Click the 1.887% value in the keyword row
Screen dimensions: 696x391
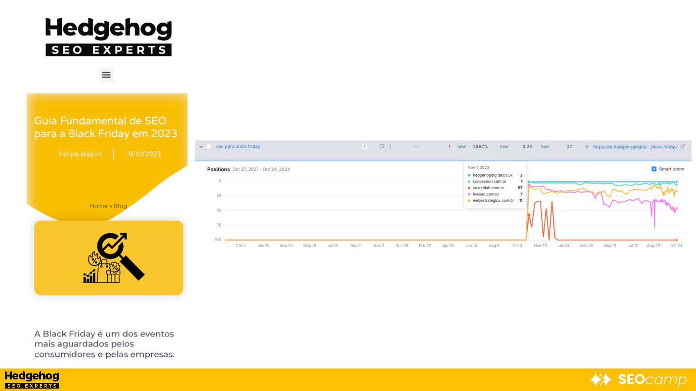tap(480, 147)
